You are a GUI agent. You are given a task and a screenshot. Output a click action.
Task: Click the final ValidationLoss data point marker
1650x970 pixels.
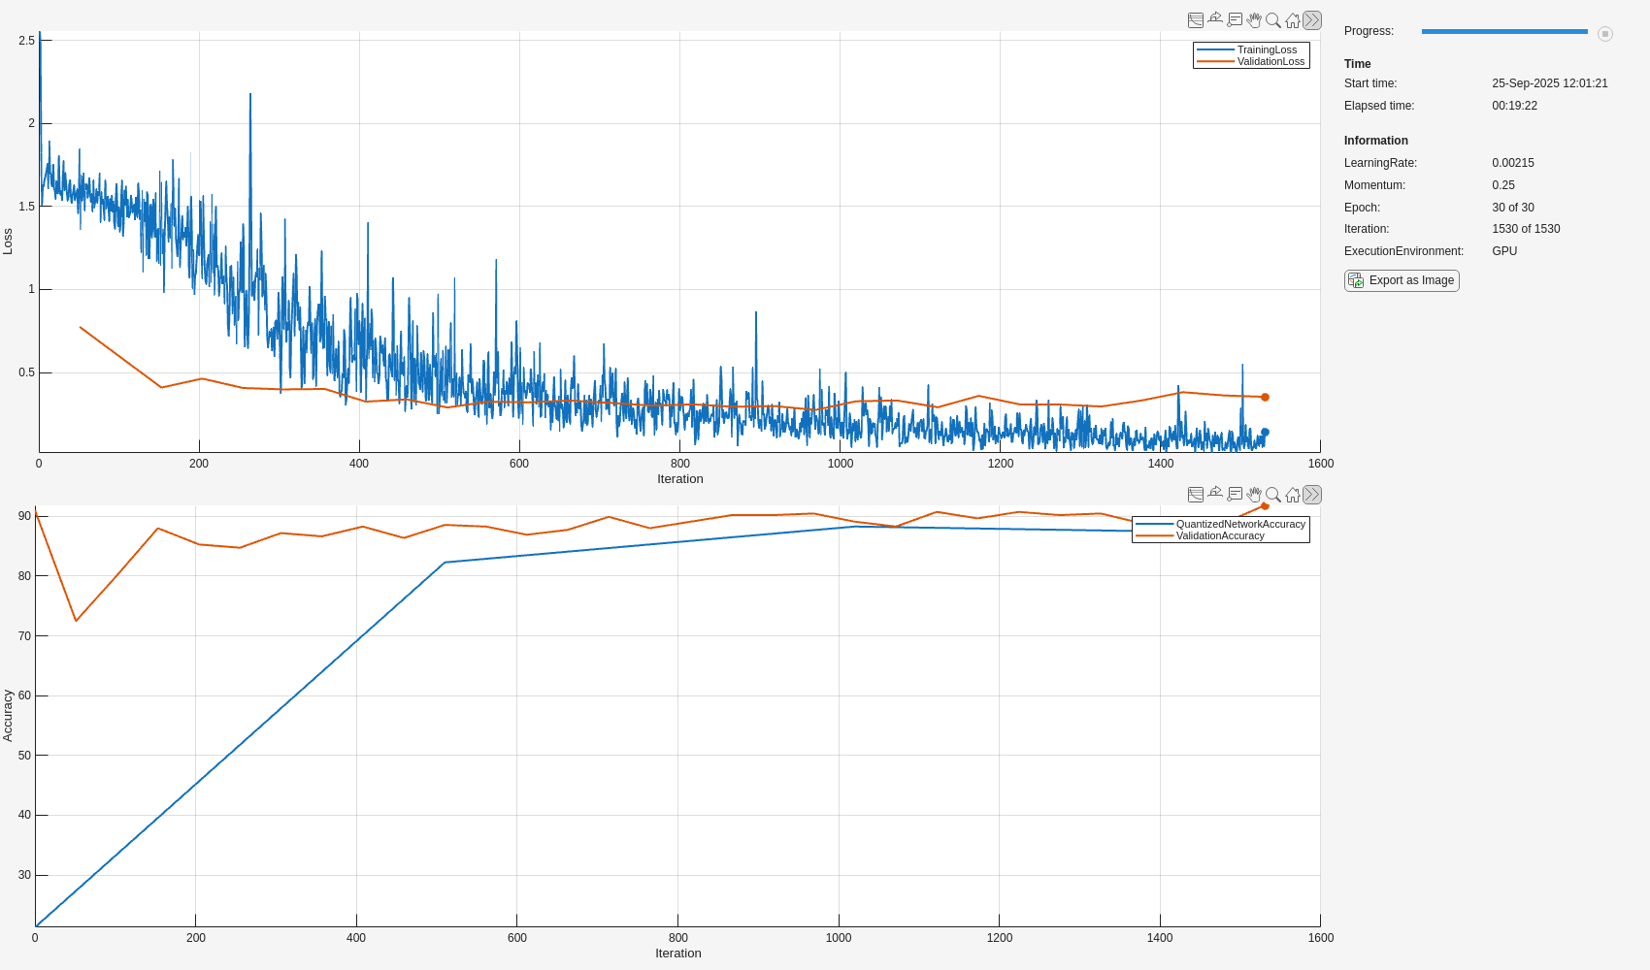tap(1265, 397)
